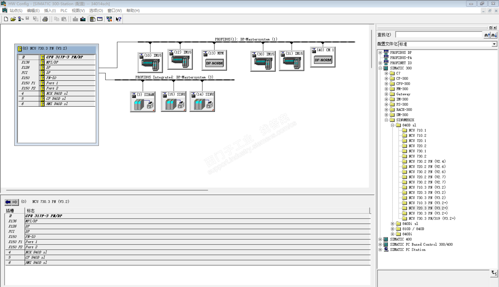Open the 选项(O) options menu
The width and height of the screenshot is (499, 287).
[x=96, y=11]
